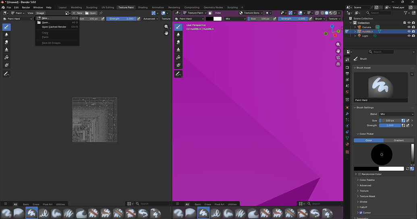Select the Annotate tool in the image editor
This screenshot has height=219, width=417.
6,74
